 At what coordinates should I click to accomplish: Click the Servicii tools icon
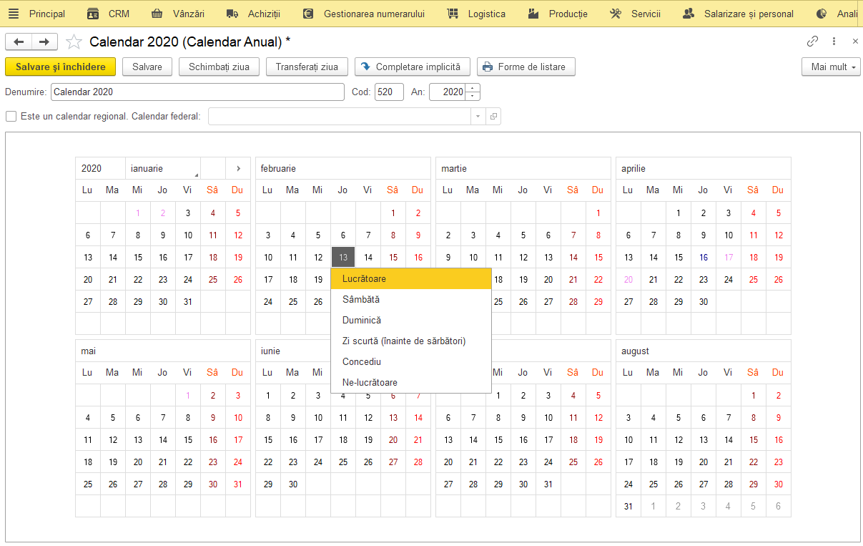pyautogui.click(x=616, y=14)
